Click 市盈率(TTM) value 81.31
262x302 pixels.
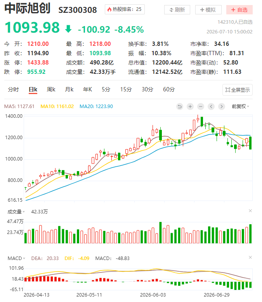tap(237, 53)
